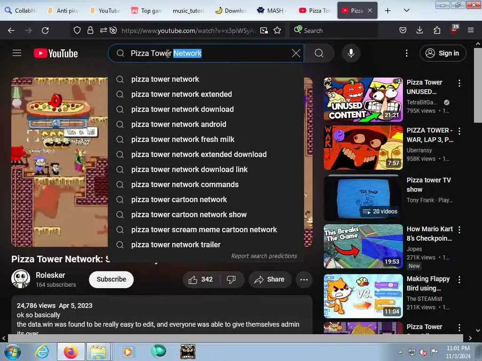Go back with browser back arrow
This screenshot has width=482, height=361.
(11, 31)
